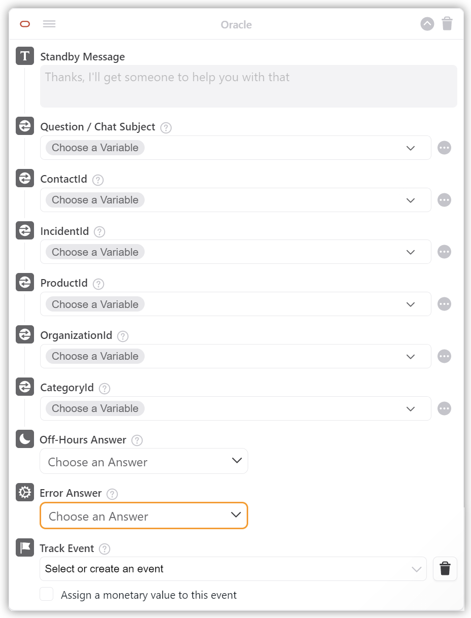Open more options for ContactId
Image resolution: width=471 pixels, height=618 pixels.
point(444,200)
